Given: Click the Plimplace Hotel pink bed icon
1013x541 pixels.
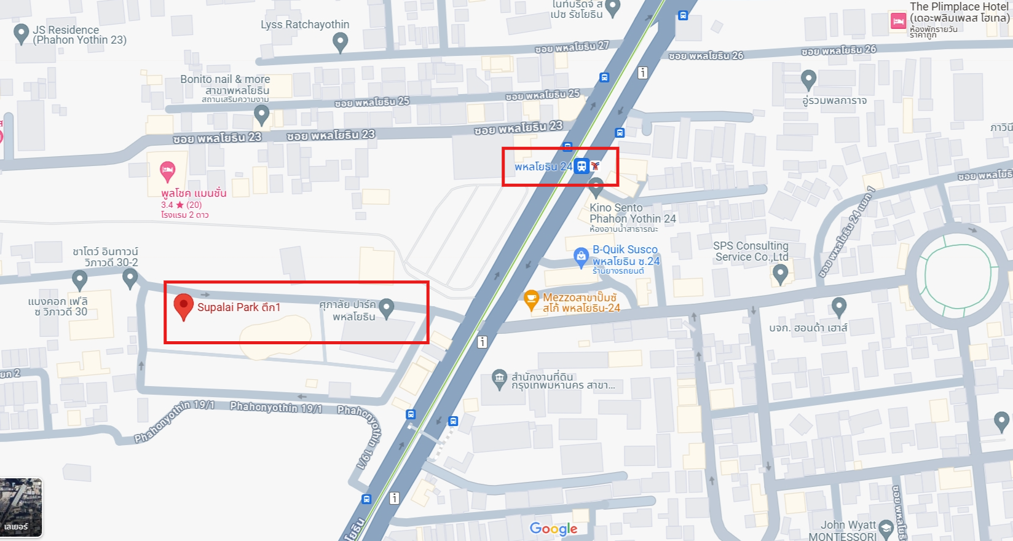Looking at the screenshot, I should tap(898, 22).
